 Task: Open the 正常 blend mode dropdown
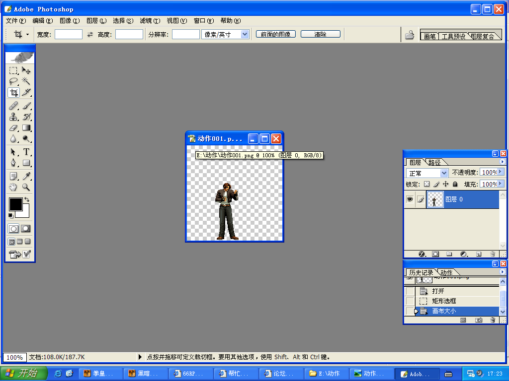(444, 173)
